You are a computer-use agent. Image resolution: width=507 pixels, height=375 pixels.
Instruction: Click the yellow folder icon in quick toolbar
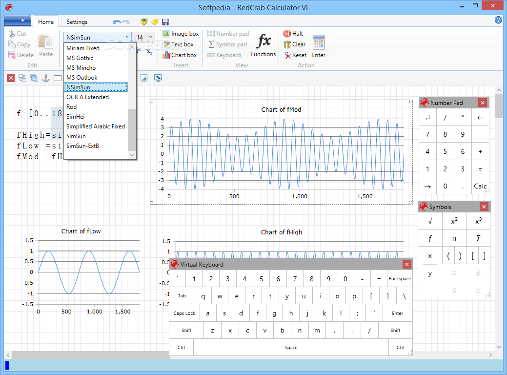[155, 22]
